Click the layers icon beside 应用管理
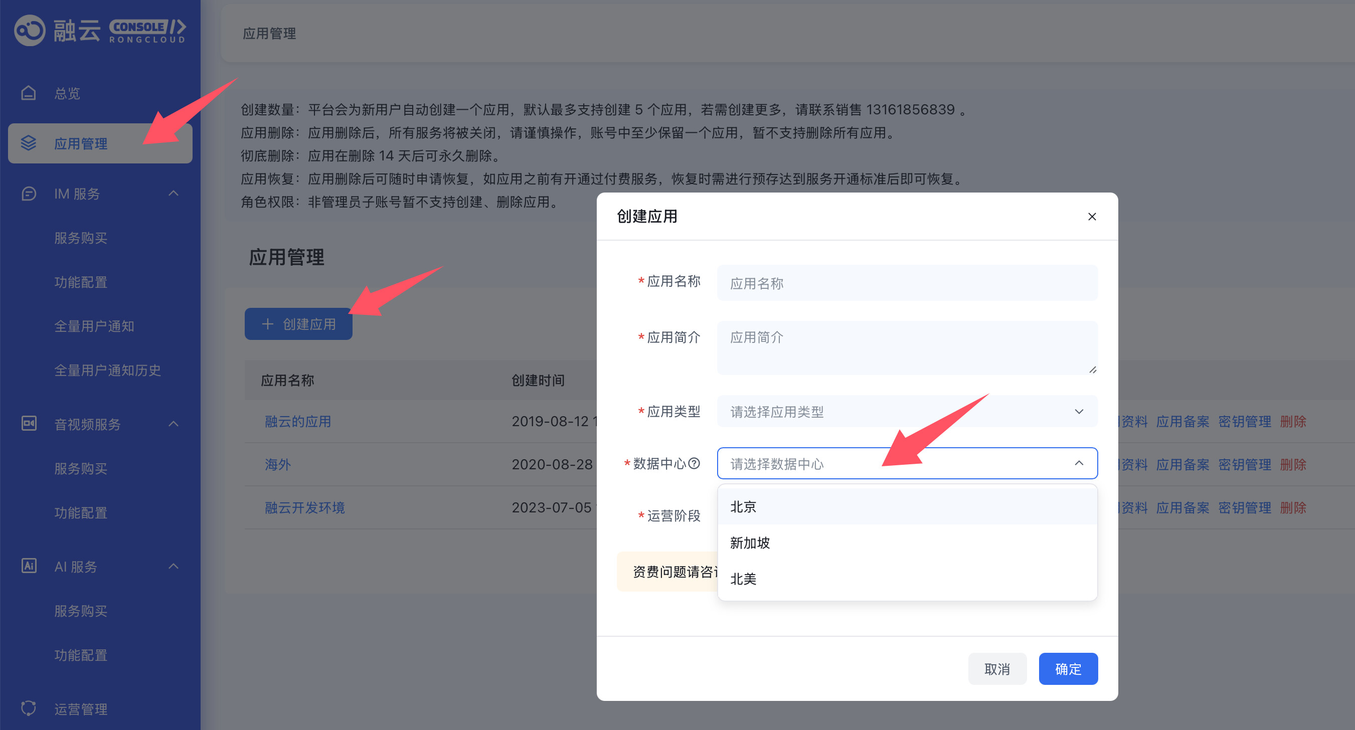This screenshot has width=1355, height=730. [x=29, y=143]
